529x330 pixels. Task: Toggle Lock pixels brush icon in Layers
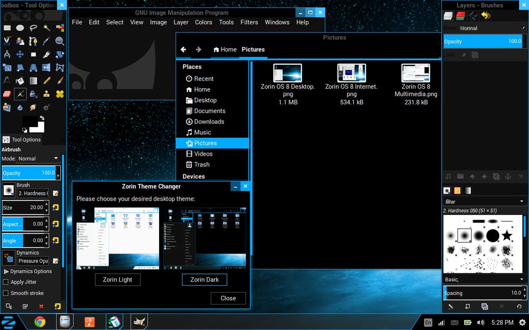pos(464,55)
